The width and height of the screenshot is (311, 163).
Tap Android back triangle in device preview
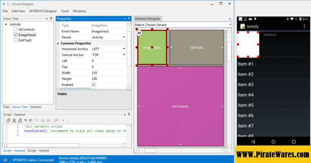tap(253, 141)
